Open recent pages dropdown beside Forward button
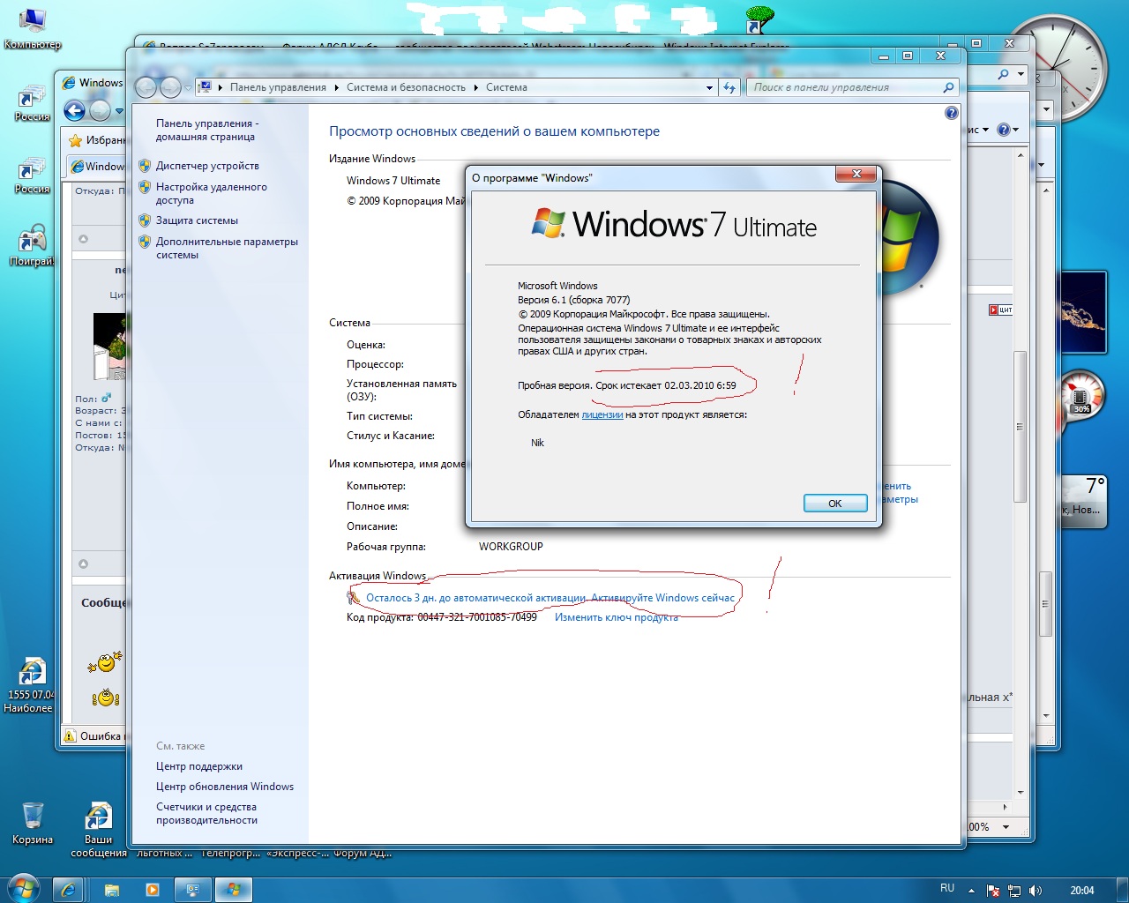This screenshot has width=1129, height=903. (188, 87)
